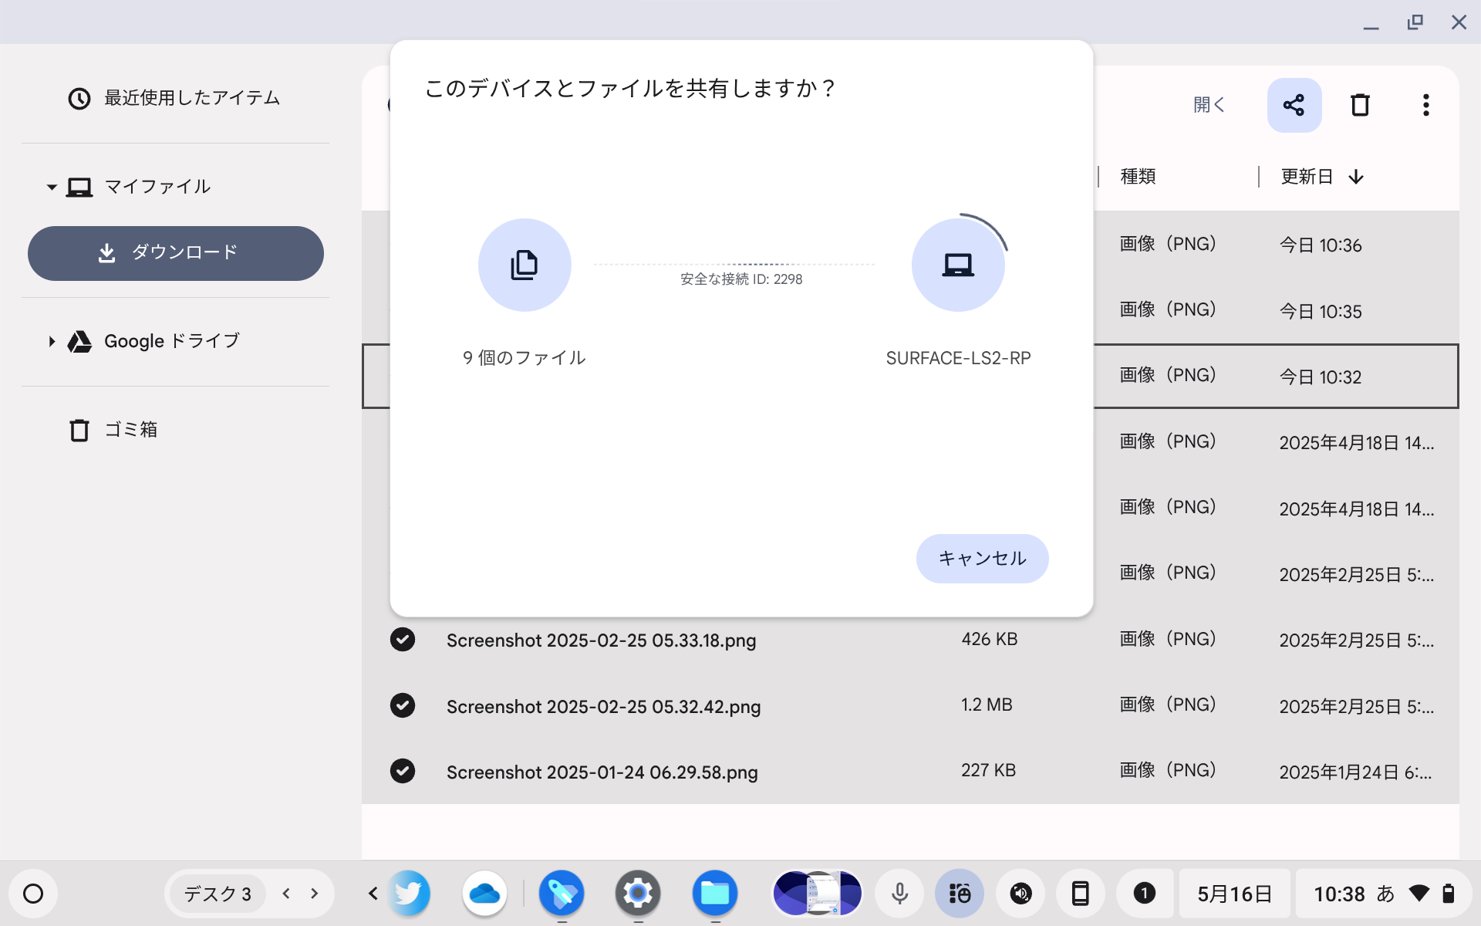Expand the Google ドライブ tree item
Image resolution: width=1481 pixels, height=926 pixels.
pyautogui.click(x=52, y=341)
